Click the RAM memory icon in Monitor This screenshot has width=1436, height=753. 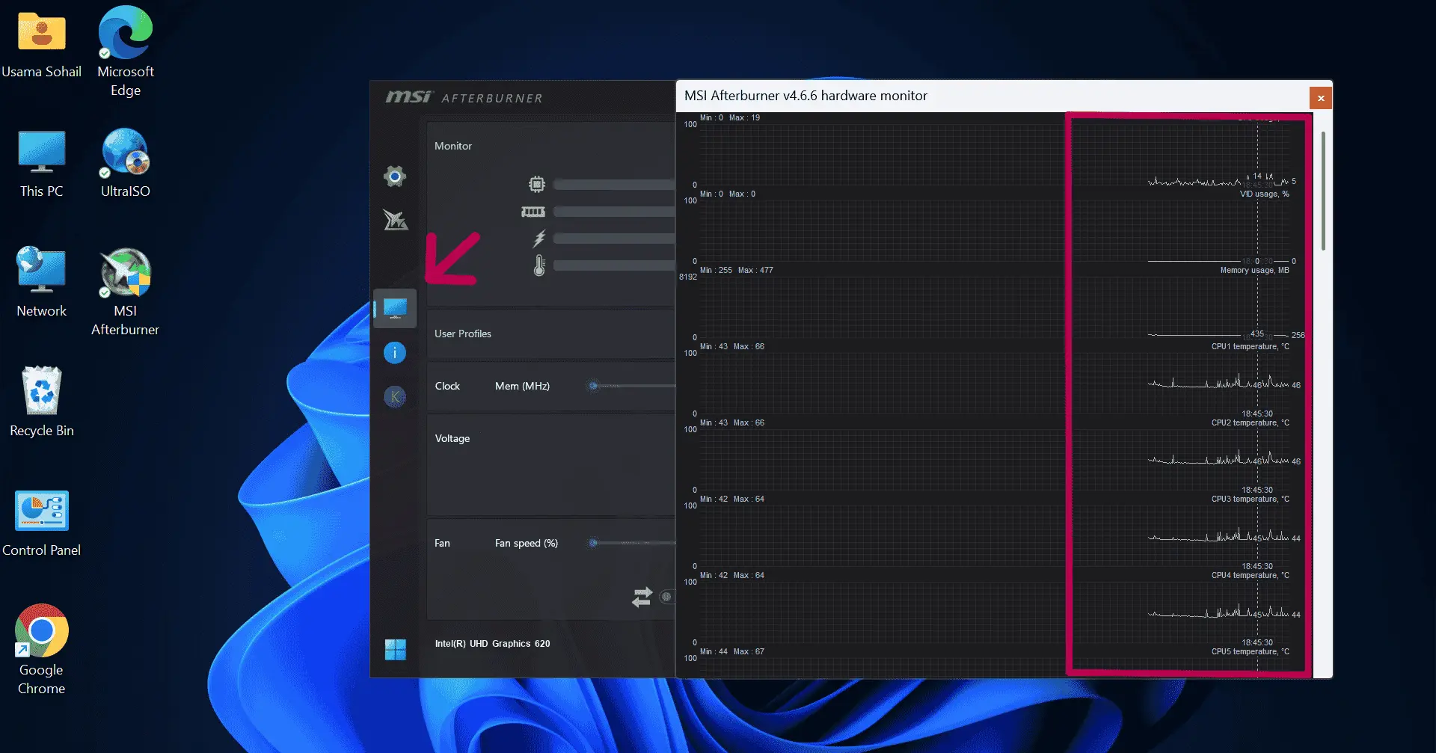point(533,212)
